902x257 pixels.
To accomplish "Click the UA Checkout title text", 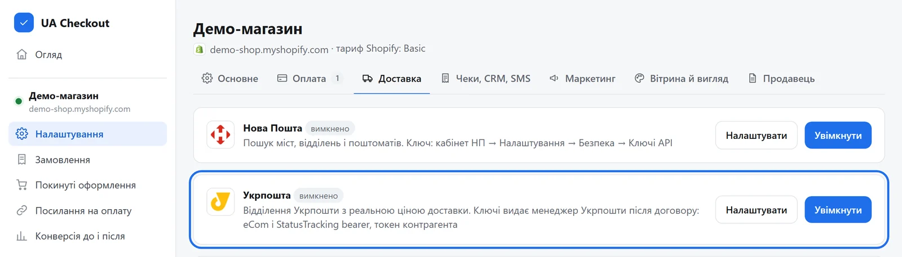I will 75,23.
